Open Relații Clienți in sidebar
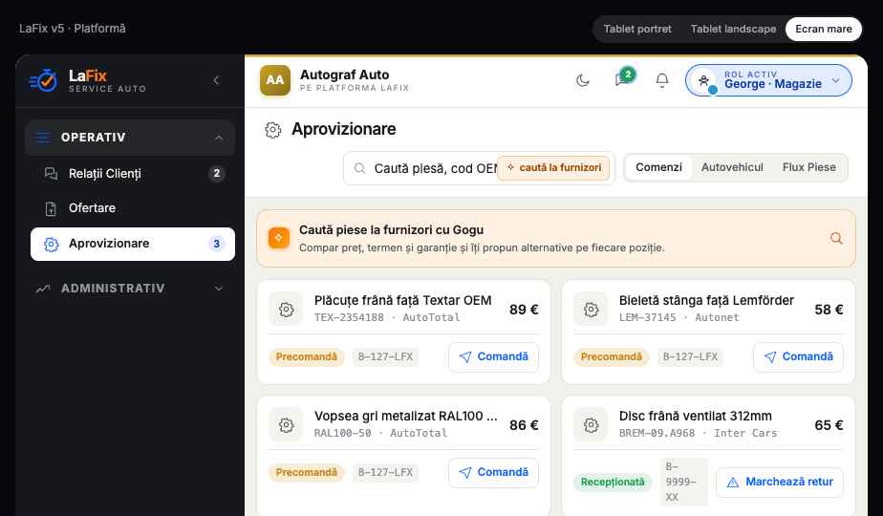 point(132,174)
